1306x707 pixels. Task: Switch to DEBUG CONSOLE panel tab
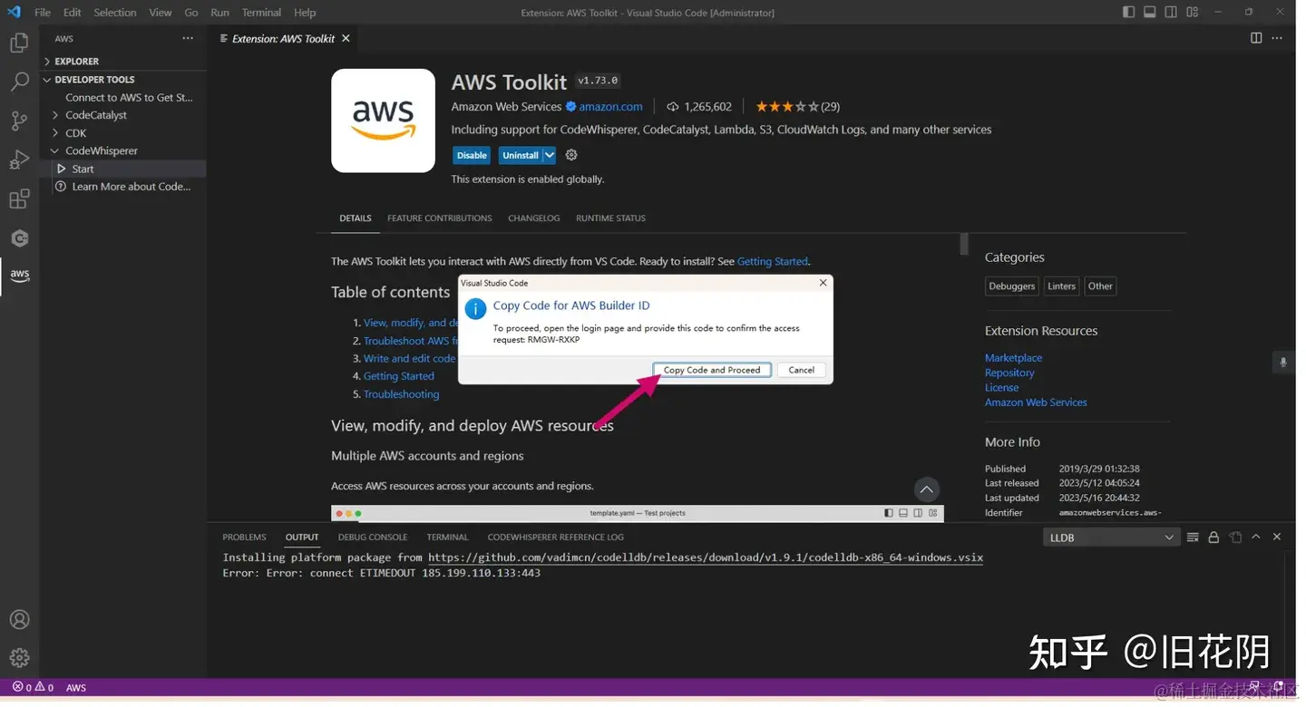coord(373,538)
